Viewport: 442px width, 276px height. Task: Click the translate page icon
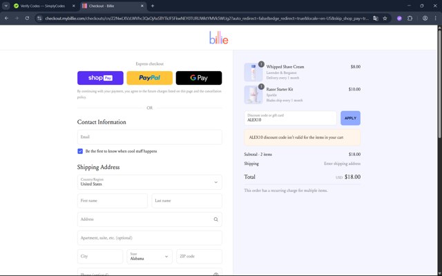376,19
